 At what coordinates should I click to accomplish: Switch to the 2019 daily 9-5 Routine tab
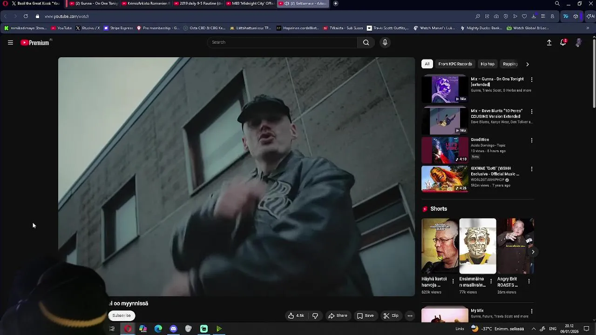pos(198,3)
